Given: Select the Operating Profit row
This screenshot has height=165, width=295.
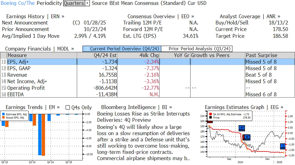Looking at the screenshot, I should (147, 88).
